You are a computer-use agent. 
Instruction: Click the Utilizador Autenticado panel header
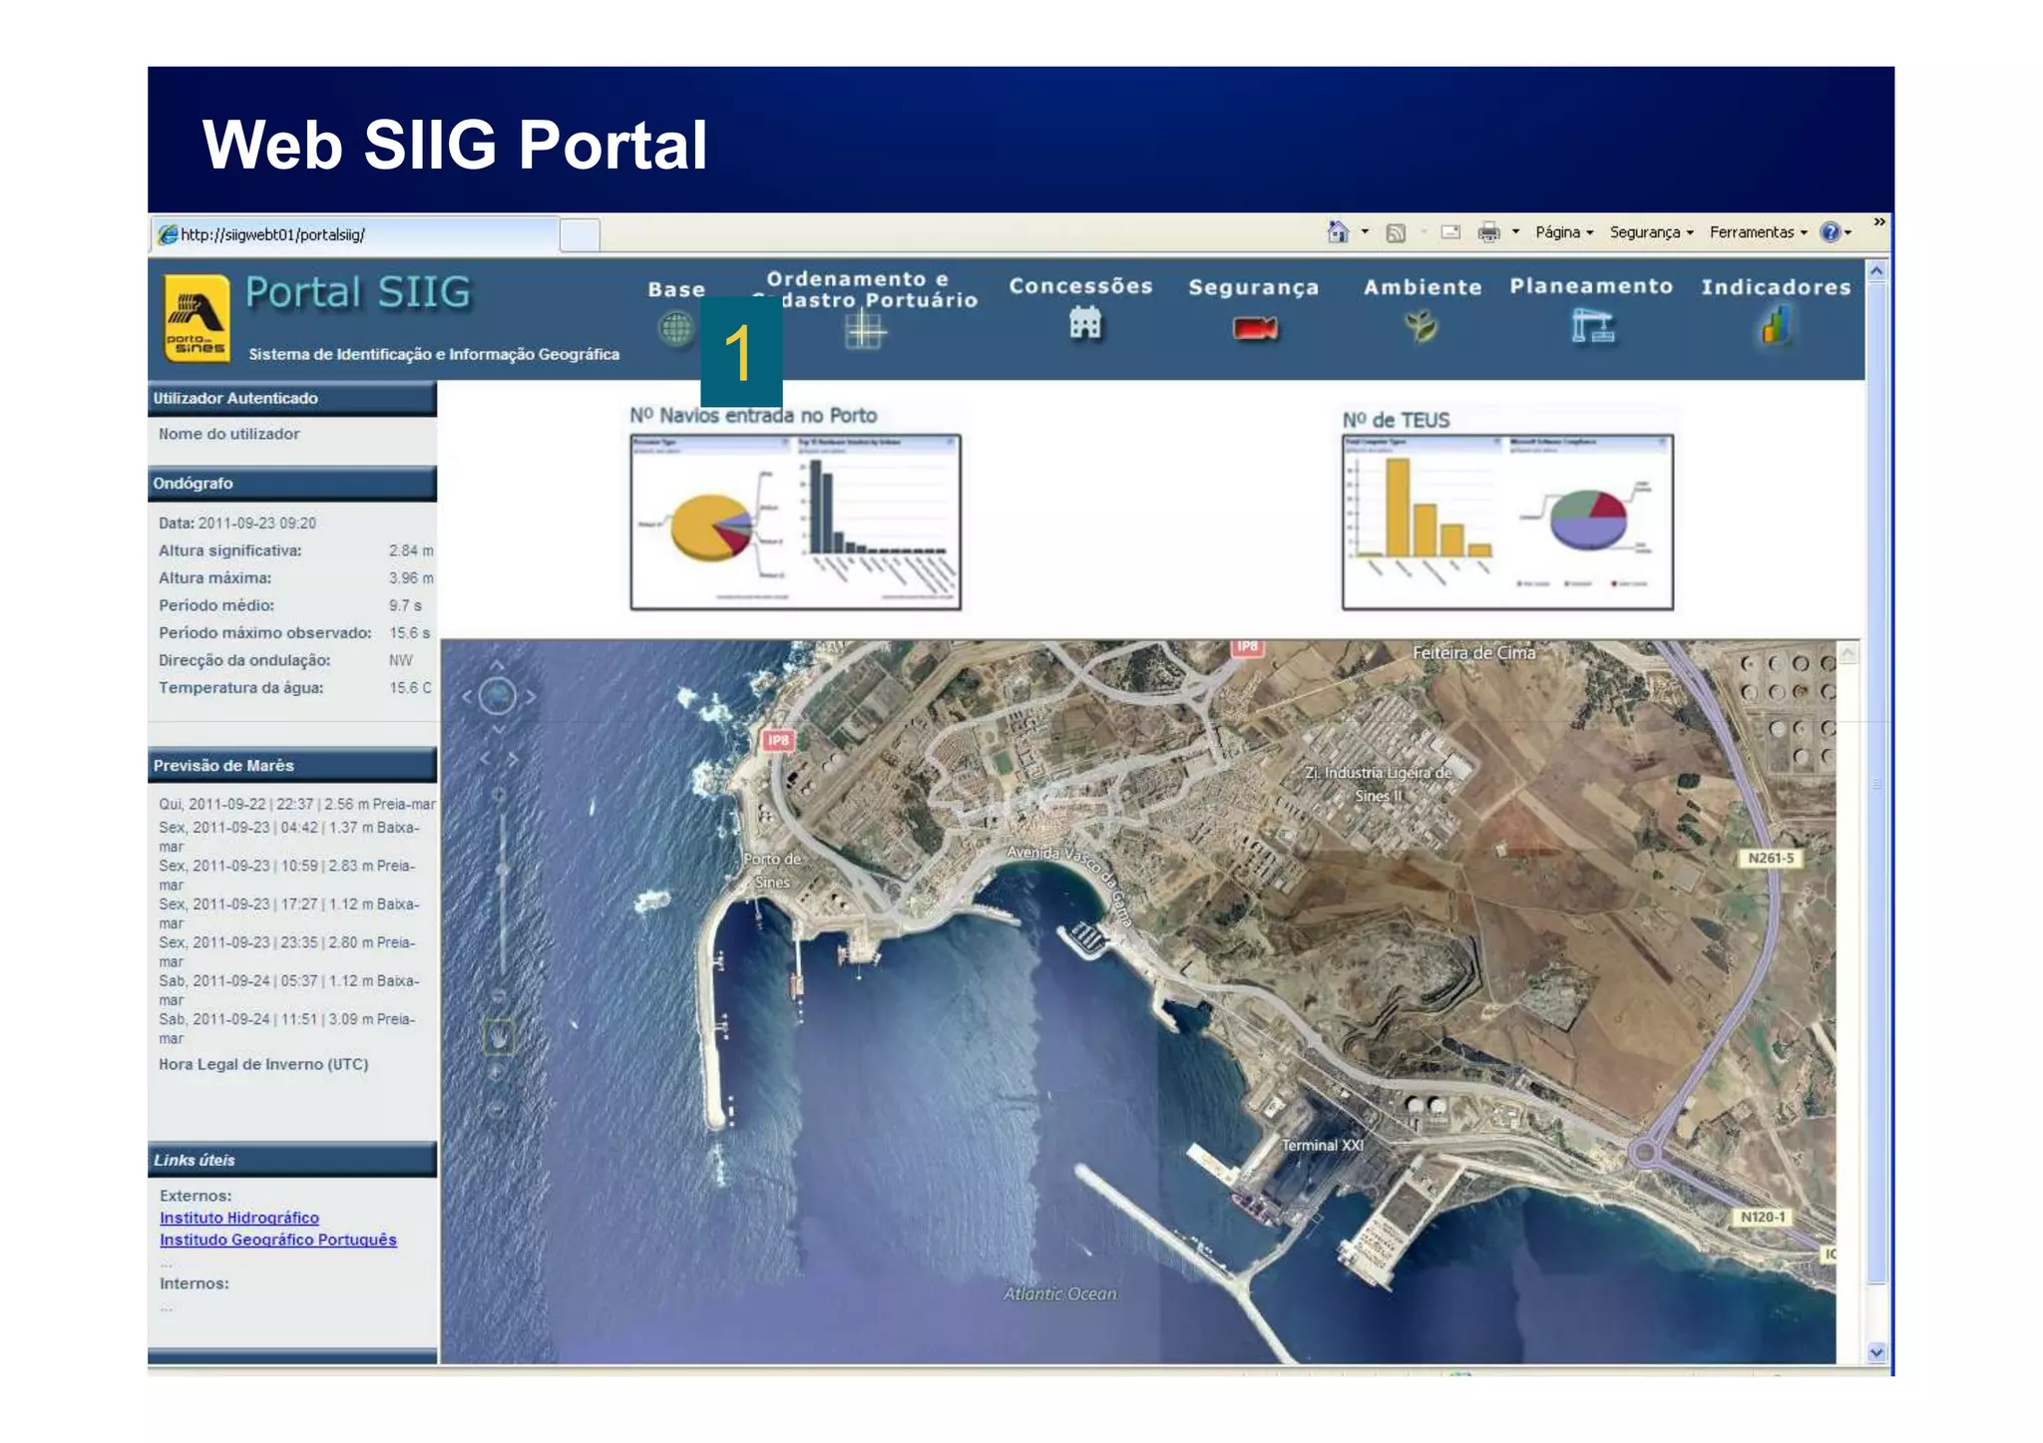coord(292,398)
